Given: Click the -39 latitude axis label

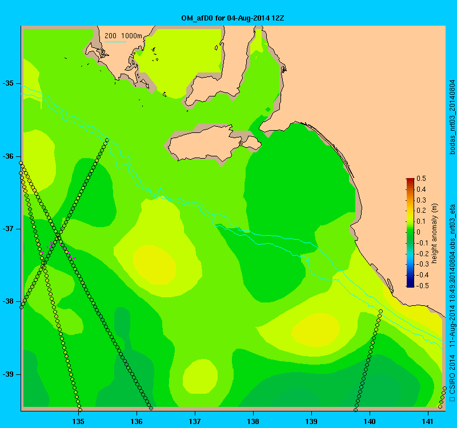Looking at the screenshot, I should click(8, 374).
